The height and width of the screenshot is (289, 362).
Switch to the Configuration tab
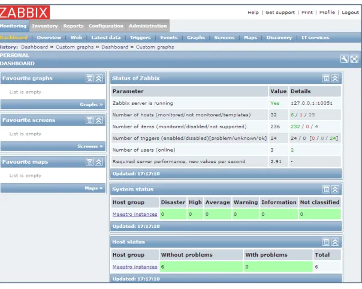pos(106,26)
